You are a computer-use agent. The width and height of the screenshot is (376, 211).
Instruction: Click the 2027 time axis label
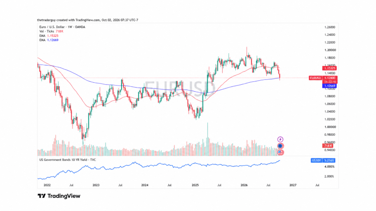pyautogui.click(x=293, y=185)
